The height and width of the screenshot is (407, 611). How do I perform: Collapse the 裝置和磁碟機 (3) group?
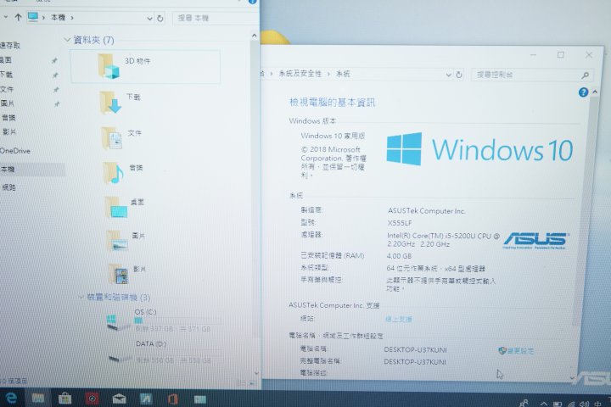point(81,297)
